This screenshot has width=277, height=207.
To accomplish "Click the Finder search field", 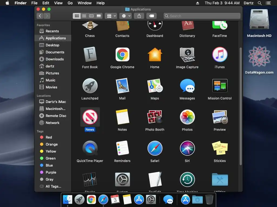I will 202,16.
